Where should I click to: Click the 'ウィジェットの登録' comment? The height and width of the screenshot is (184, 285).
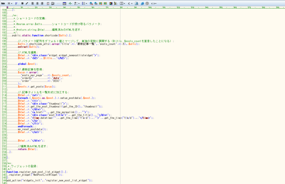24,166
